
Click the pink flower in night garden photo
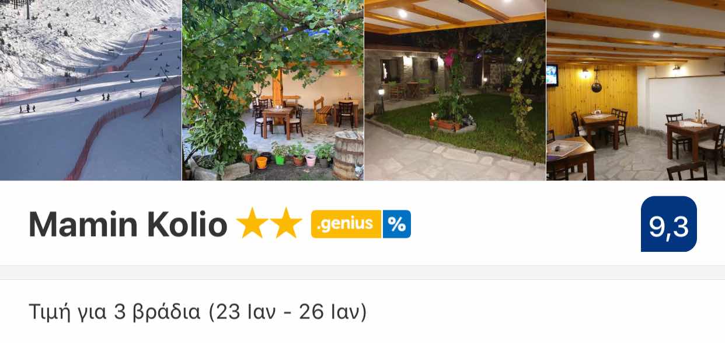(x=451, y=58)
